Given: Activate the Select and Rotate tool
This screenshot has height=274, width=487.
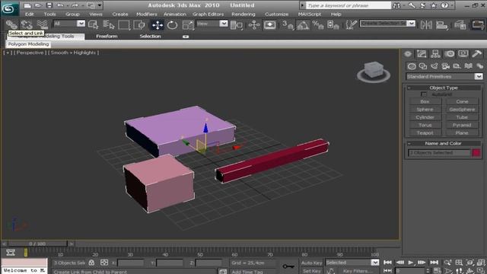Looking at the screenshot, I should (x=173, y=25).
